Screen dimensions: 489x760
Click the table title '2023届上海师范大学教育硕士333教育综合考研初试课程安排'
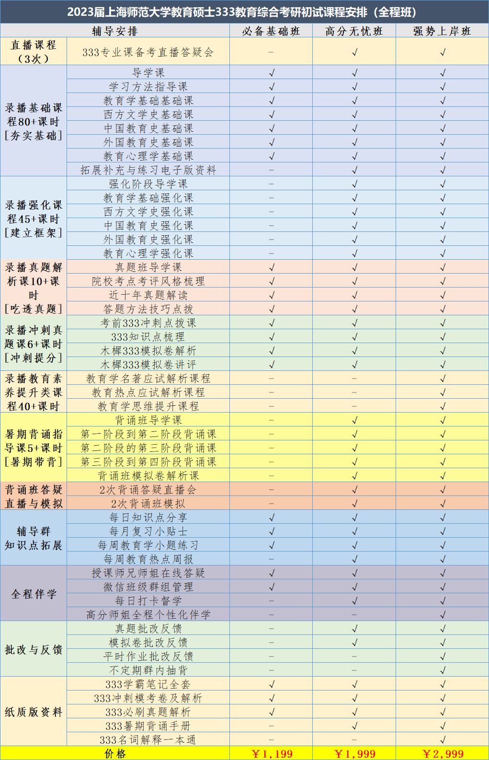[x=244, y=12]
